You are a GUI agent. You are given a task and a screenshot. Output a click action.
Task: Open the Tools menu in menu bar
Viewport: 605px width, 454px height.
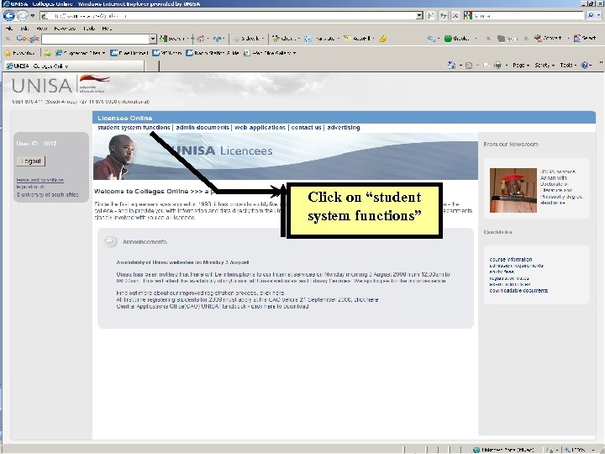(x=89, y=29)
